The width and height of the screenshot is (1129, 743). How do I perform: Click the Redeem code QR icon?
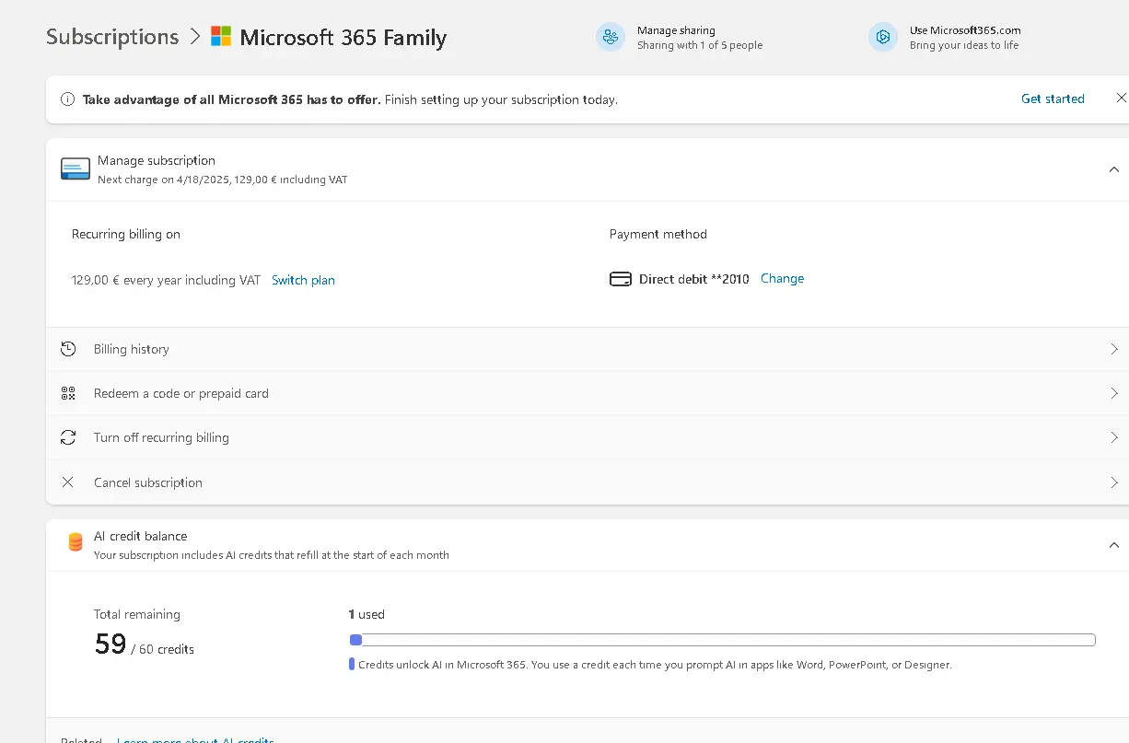pyautogui.click(x=68, y=393)
